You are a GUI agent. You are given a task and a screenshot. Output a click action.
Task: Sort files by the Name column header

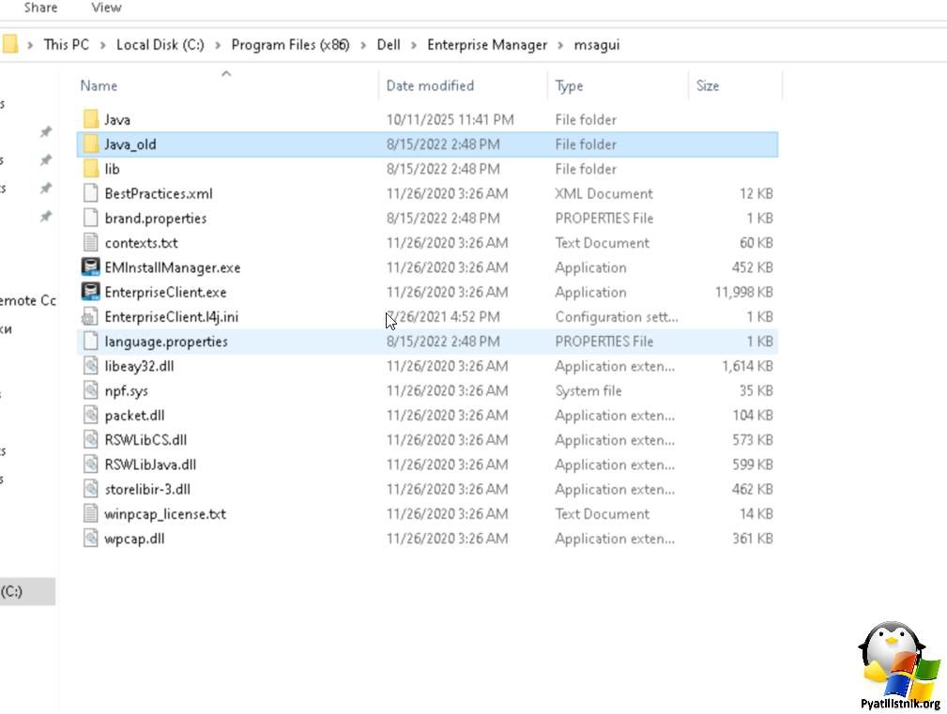pyautogui.click(x=99, y=85)
